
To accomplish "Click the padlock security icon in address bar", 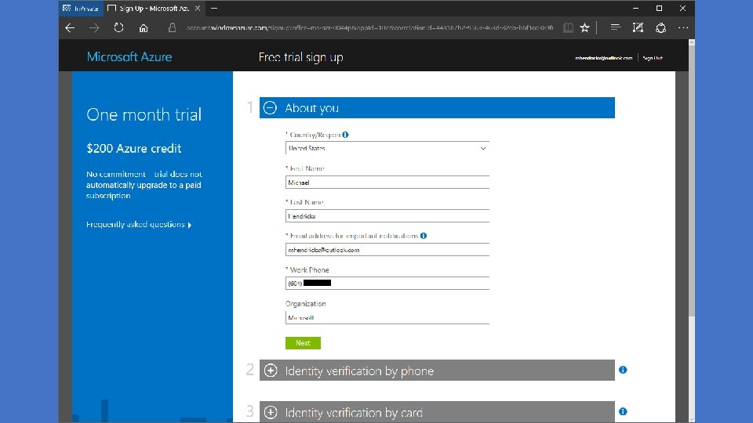I will pos(172,28).
